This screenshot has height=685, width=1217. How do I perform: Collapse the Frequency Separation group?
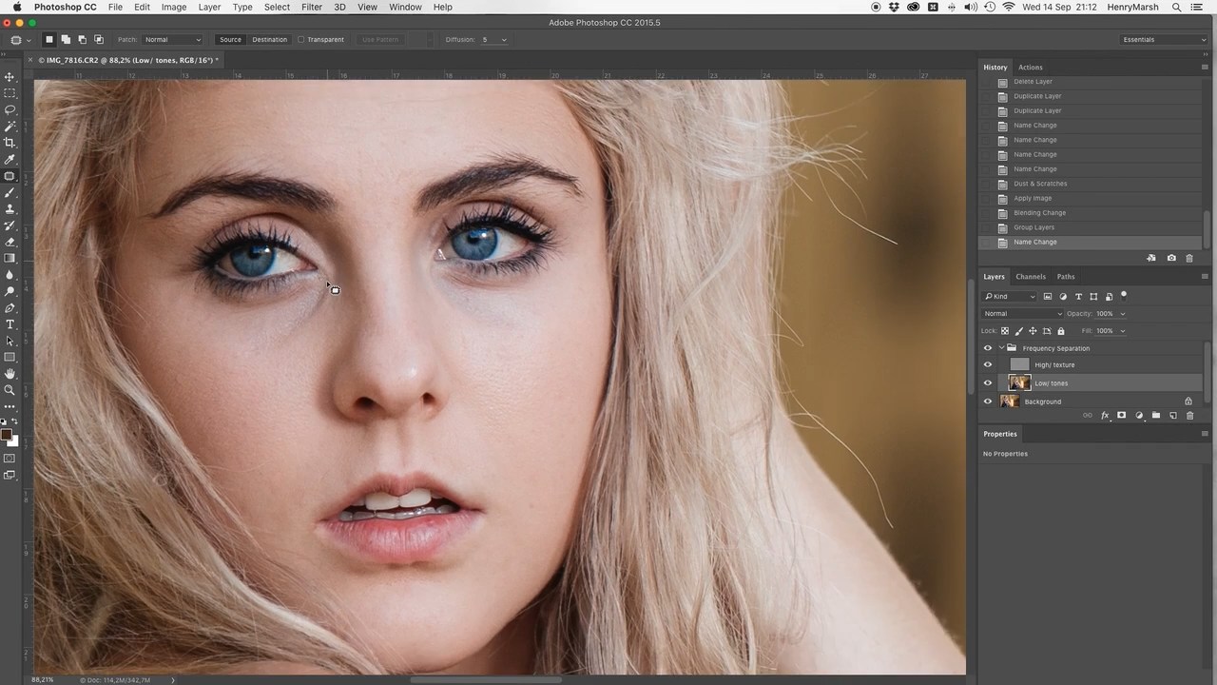pos(1001,348)
